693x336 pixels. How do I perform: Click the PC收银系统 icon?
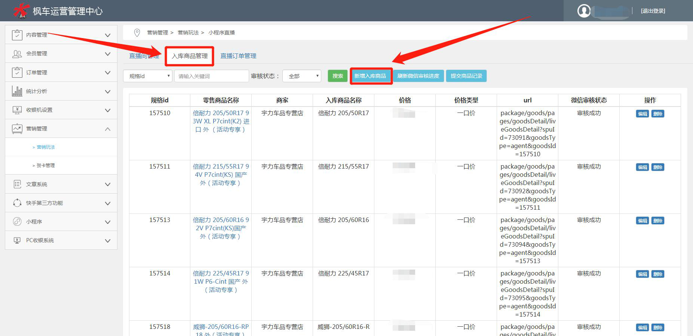pos(17,240)
